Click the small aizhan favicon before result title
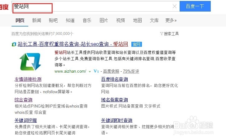The height and width of the screenshot is (140, 226). [14, 44]
